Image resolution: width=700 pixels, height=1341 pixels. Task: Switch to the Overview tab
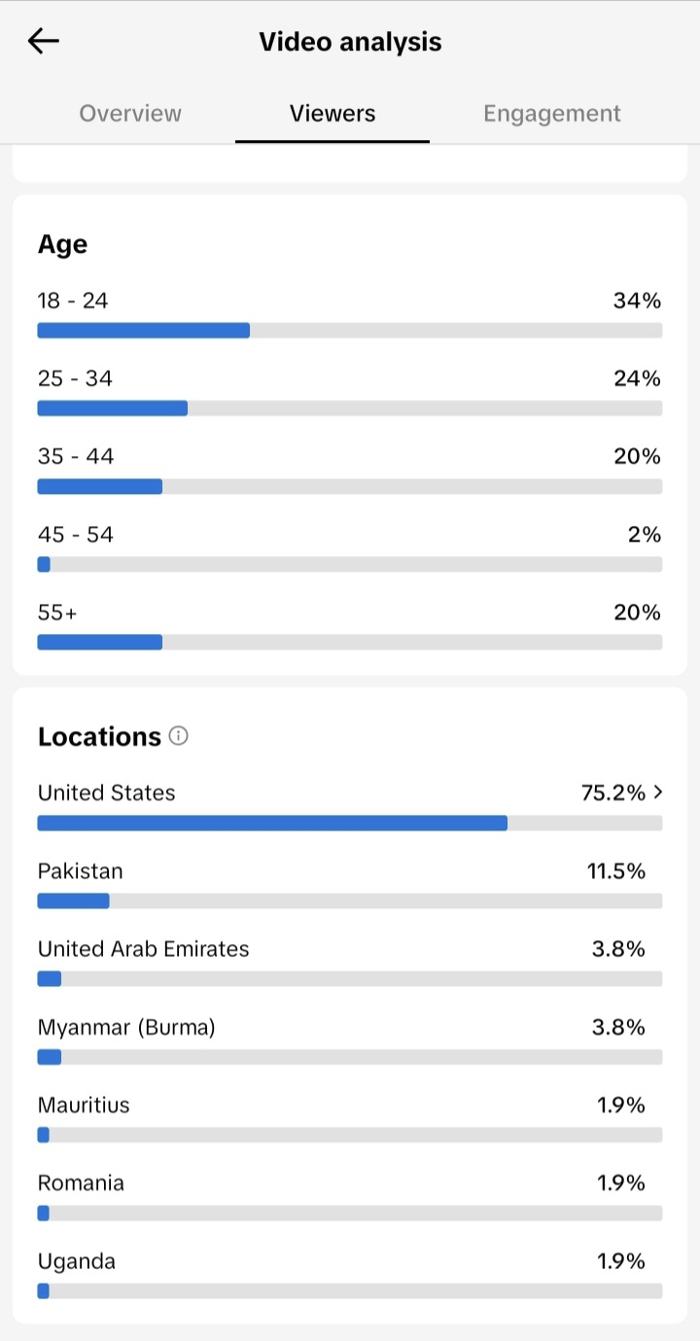click(130, 114)
